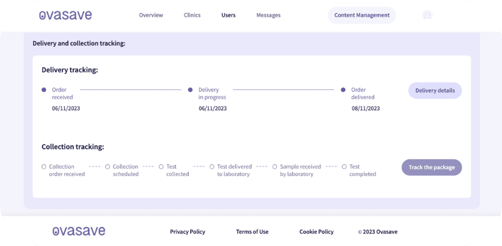Click the Test delivered to laboratory step
Screen dimensions: 502x246
click(x=212, y=167)
